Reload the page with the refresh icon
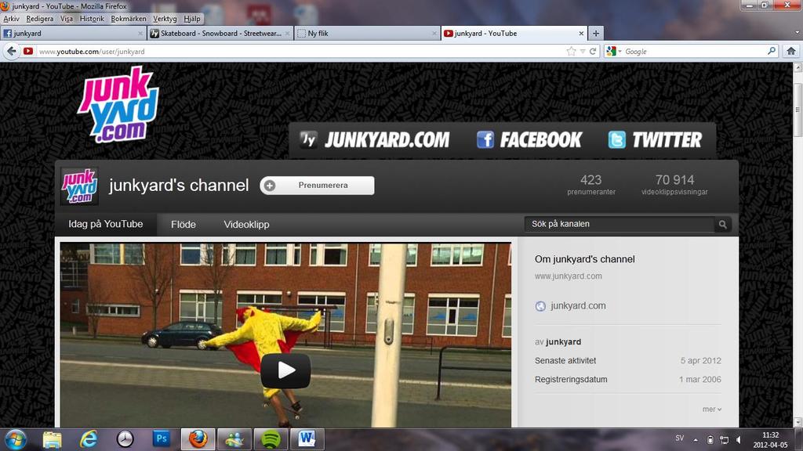 coord(593,51)
